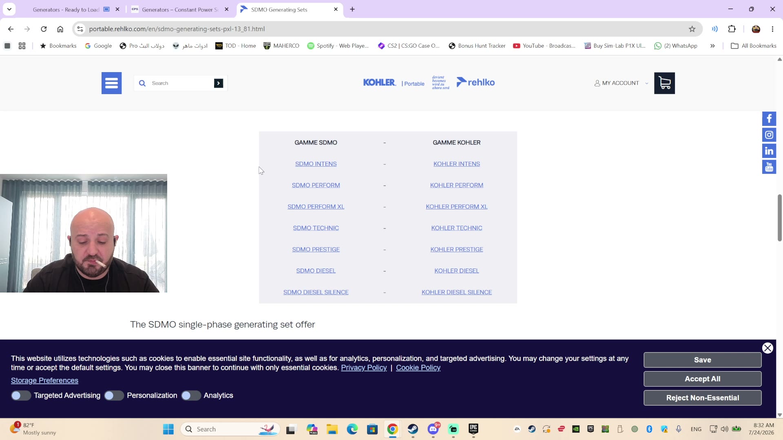Screen dimensions: 783x440
Task: Open Chrome's three-dot menu
Action: pyautogui.click(x=772, y=29)
